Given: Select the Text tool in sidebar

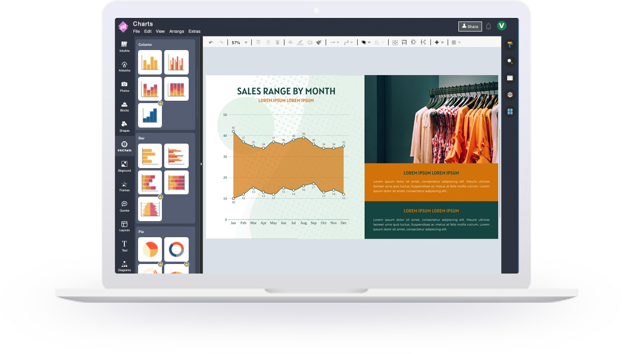Looking at the screenshot, I should 124,246.
